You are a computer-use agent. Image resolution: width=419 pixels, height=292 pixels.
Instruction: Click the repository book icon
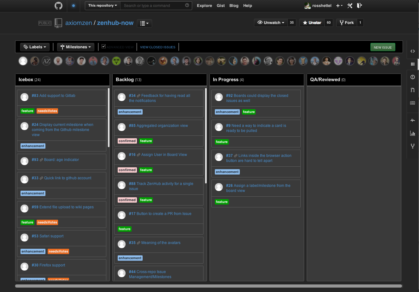[x=58, y=23]
